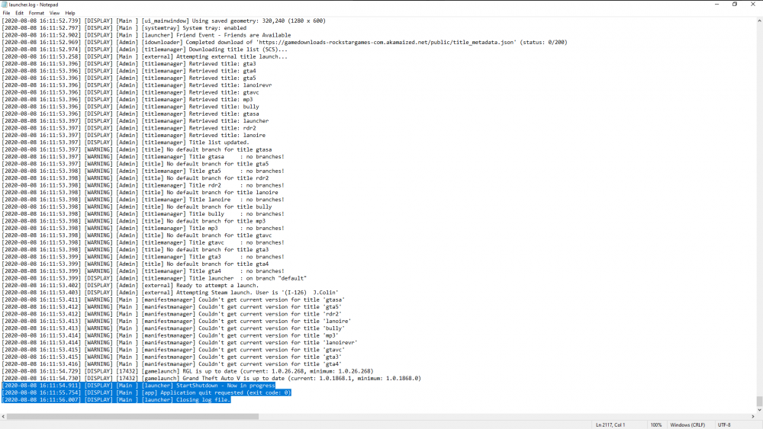Viewport: 763px width, 429px height.
Task: Click the line 'Friend Event - Friends are Available'
Action: (146, 35)
